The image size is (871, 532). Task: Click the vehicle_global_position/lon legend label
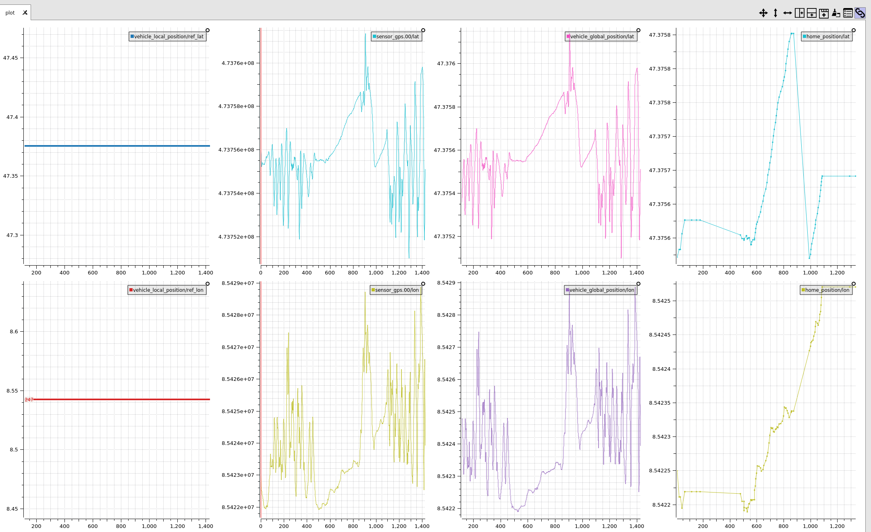tap(601, 290)
